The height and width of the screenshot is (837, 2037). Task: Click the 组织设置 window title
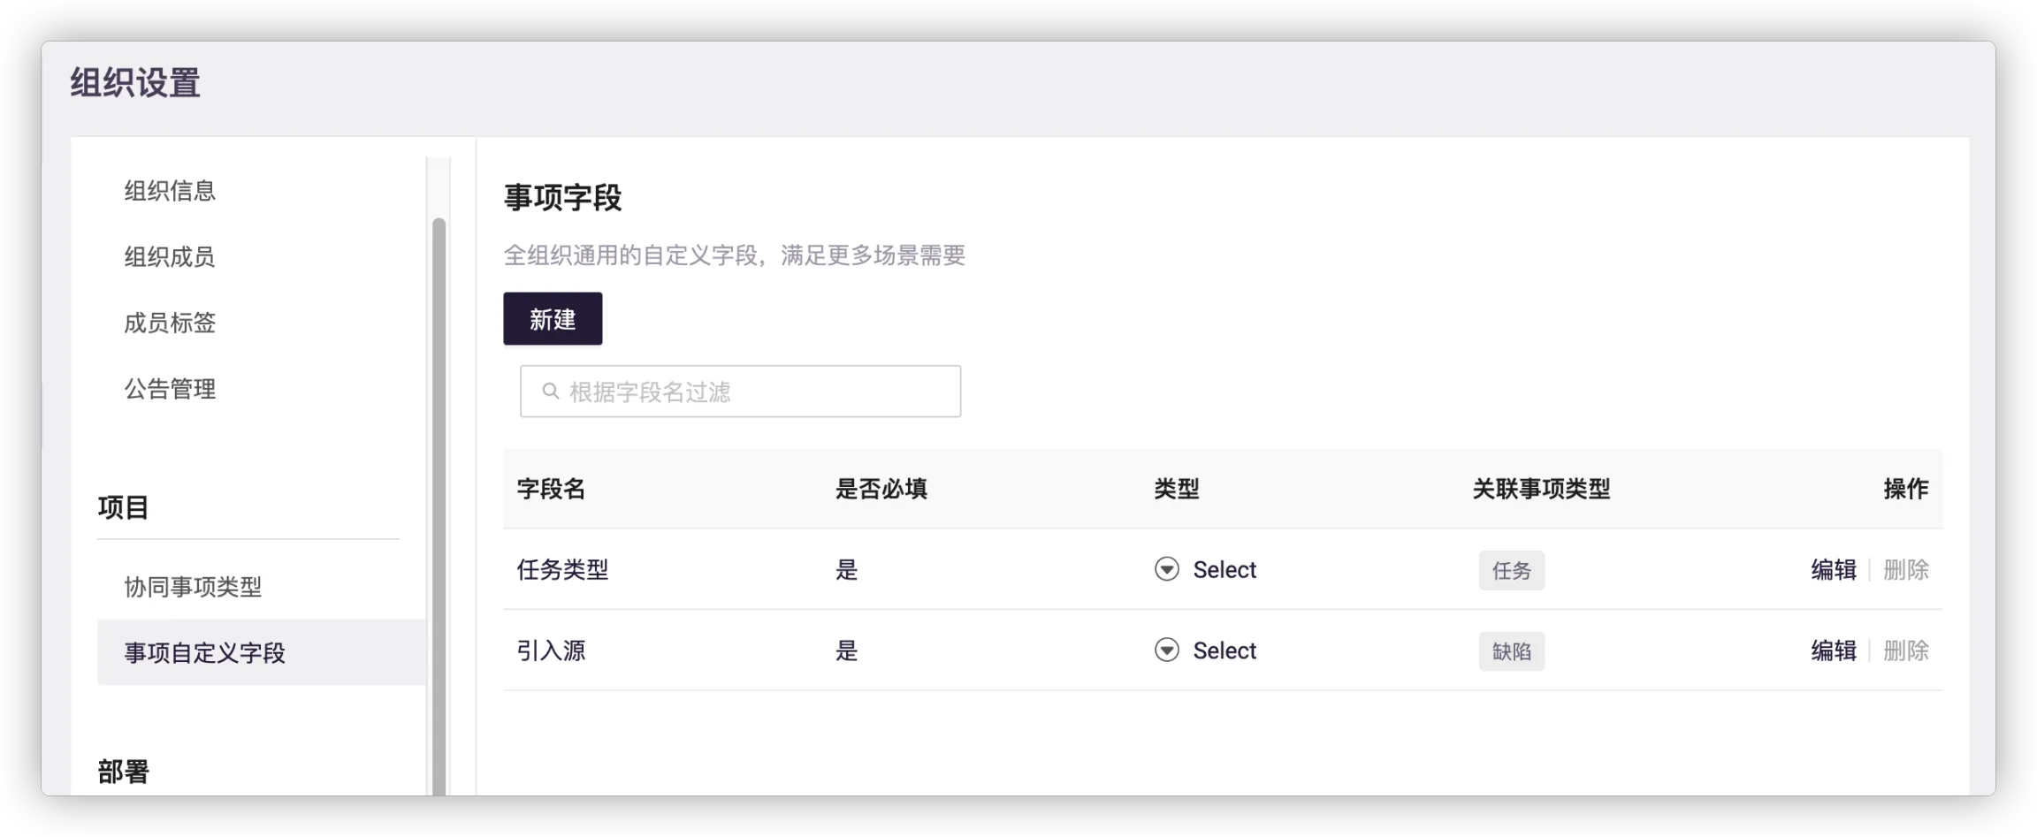click(135, 83)
